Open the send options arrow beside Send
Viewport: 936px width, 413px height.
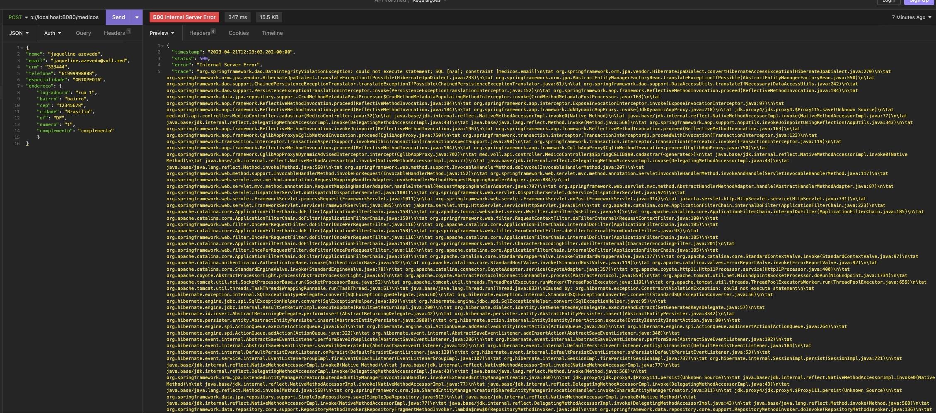click(x=137, y=17)
